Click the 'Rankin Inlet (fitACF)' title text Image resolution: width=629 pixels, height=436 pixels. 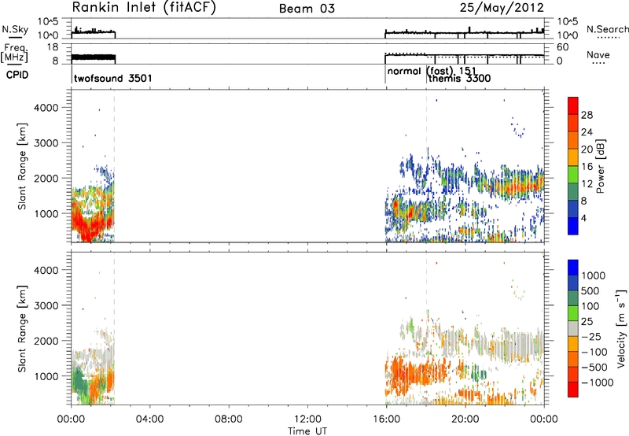[x=144, y=8]
